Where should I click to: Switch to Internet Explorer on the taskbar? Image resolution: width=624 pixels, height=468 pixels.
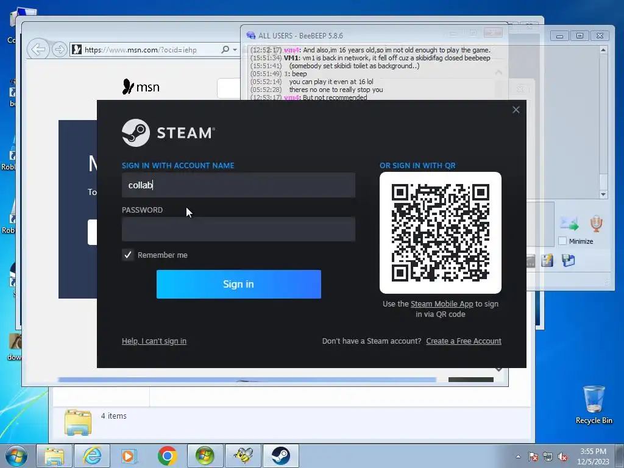[92, 456]
